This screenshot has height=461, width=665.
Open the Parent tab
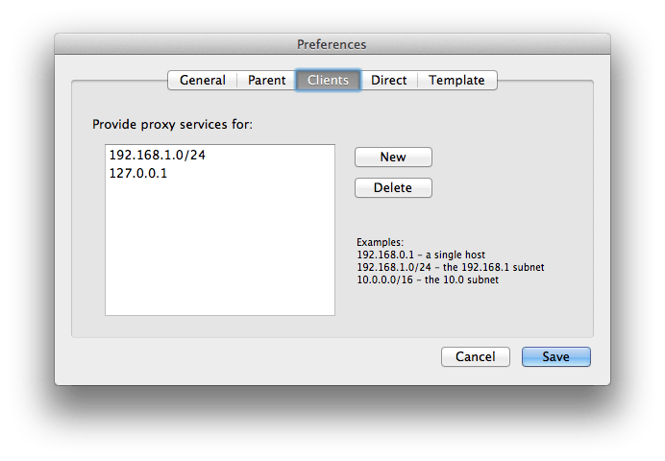266,81
